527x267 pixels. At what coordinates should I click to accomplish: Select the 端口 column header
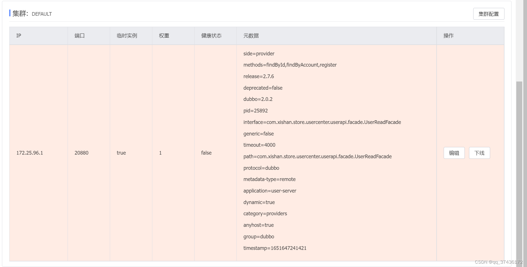89,36
